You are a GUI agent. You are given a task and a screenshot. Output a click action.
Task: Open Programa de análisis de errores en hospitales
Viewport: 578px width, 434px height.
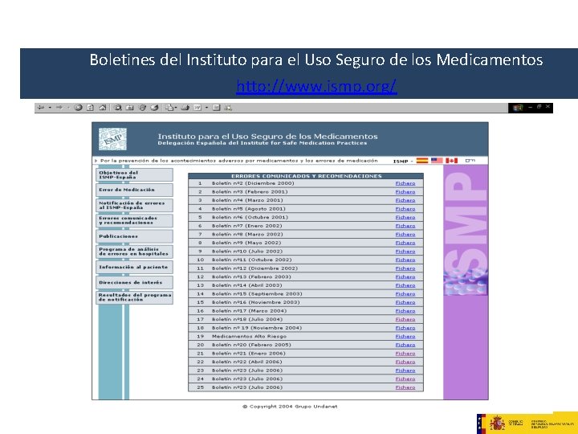(x=134, y=252)
